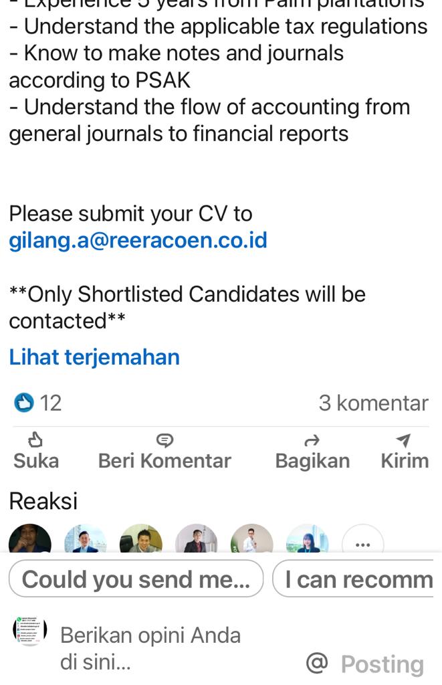
Task: Tap Lihat terjemahan to translate post
Action: tap(94, 357)
